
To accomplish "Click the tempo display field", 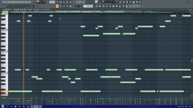I will [52, 2].
